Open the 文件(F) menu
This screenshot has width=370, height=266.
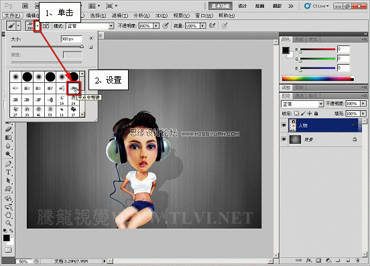[x=13, y=15]
